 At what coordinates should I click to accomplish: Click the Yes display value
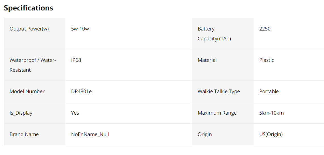click(75, 113)
